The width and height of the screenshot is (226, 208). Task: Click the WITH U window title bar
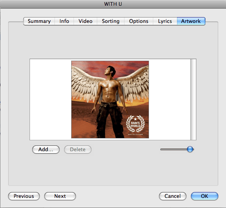point(113,4)
